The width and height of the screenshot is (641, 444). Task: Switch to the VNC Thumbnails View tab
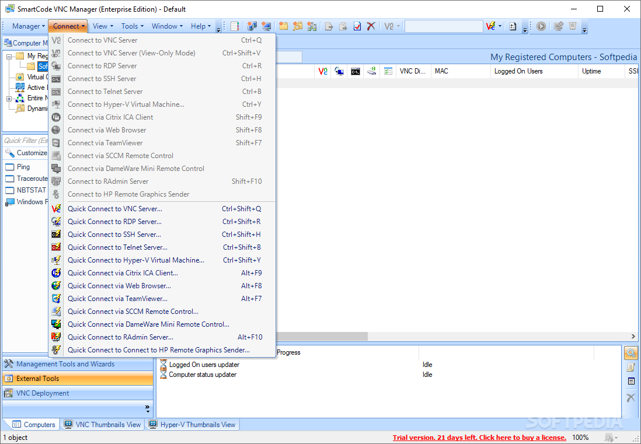click(x=102, y=424)
